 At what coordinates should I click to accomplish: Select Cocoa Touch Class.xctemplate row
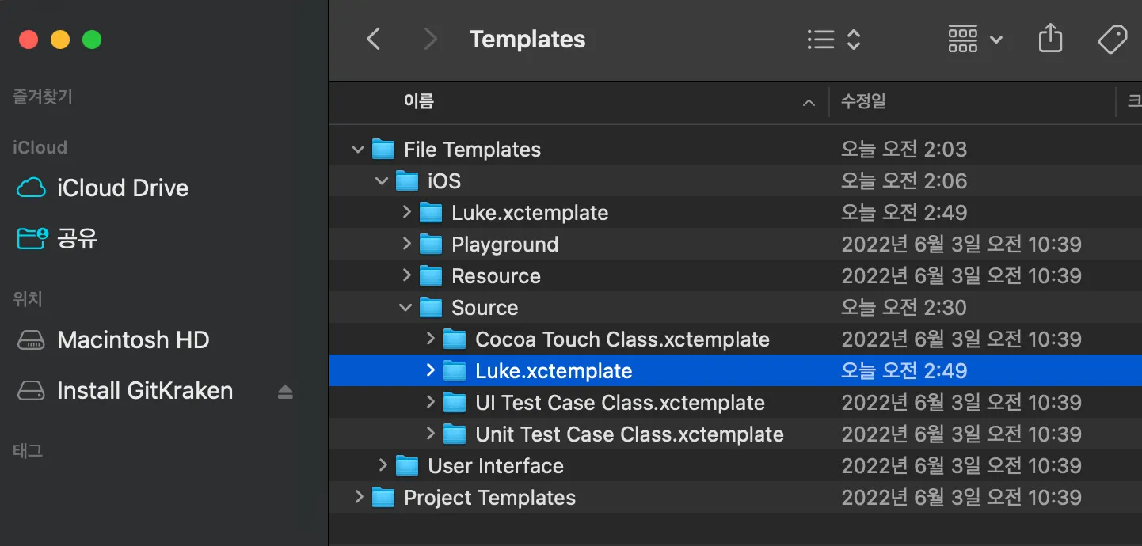(622, 339)
